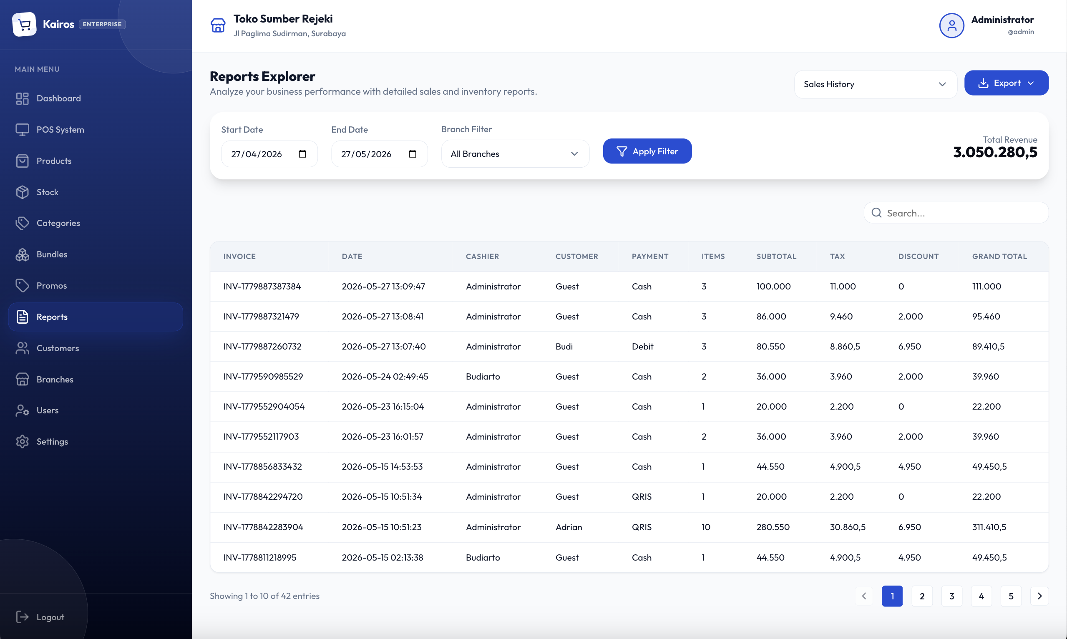Click customer Adrian cell

(x=569, y=527)
